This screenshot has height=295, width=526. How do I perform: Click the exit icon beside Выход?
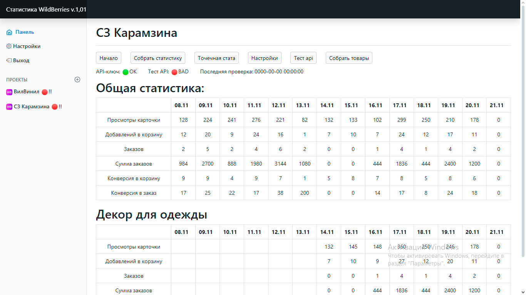coord(9,61)
